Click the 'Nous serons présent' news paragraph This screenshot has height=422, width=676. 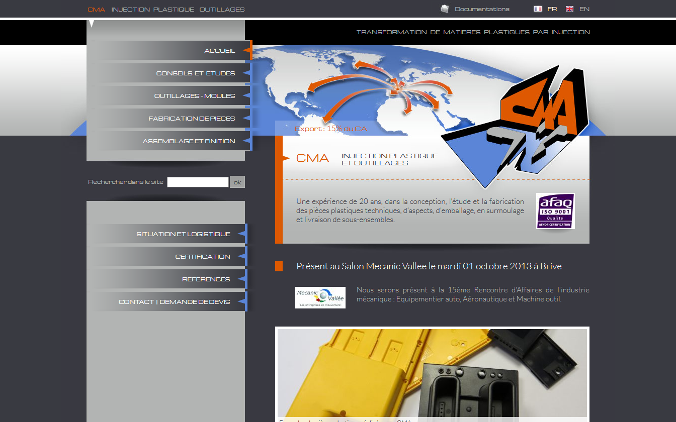tap(473, 294)
